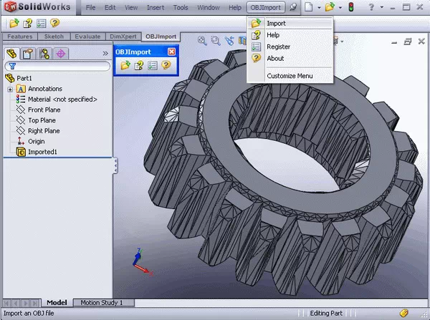Click Import icon in the floating OBJImport toolbar
Viewport: 430px width, 320px height.
[x=125, y=65]
